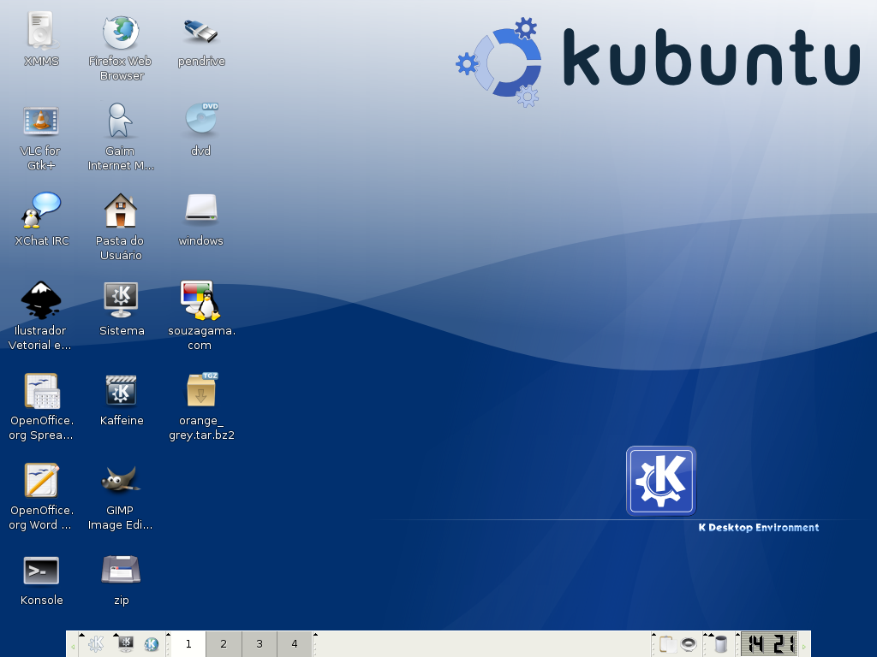Switch to virtual desktop 3
The height and width of the screenshot is (657, 877).
(260, 644)
